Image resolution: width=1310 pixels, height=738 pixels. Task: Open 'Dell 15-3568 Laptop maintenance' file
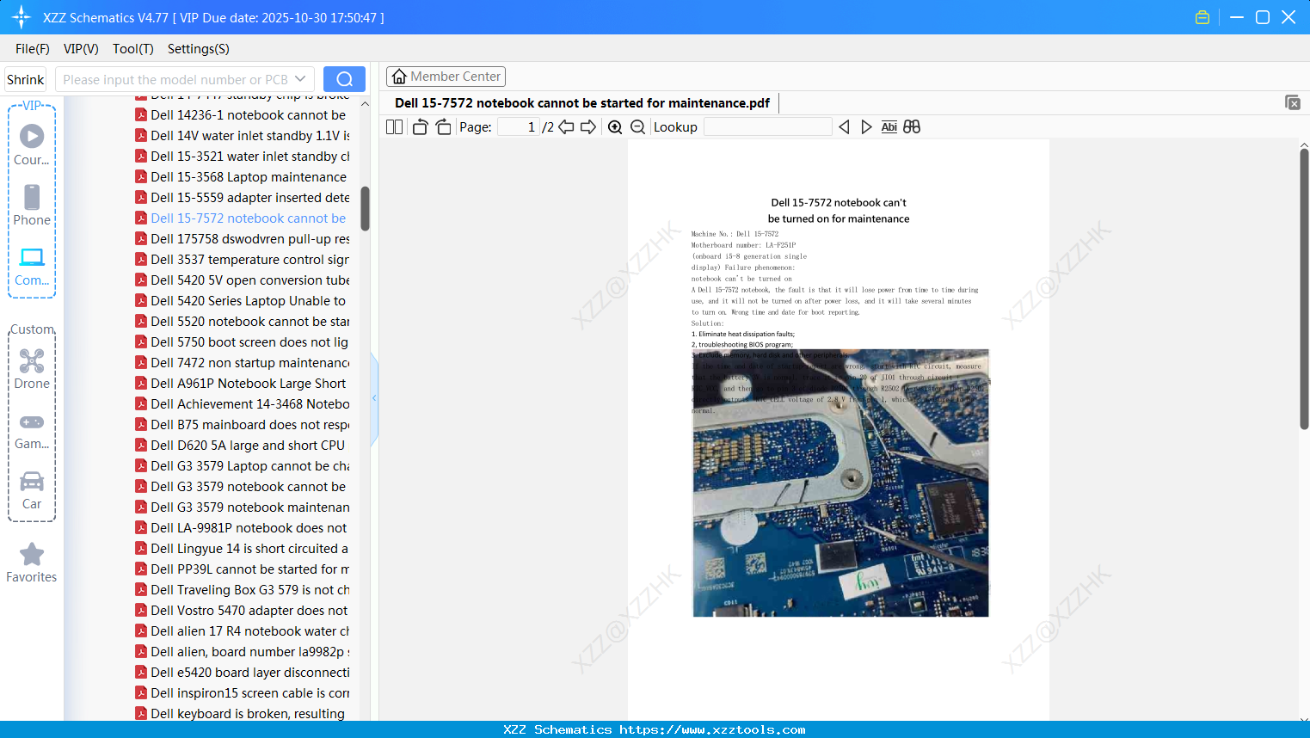242,177
